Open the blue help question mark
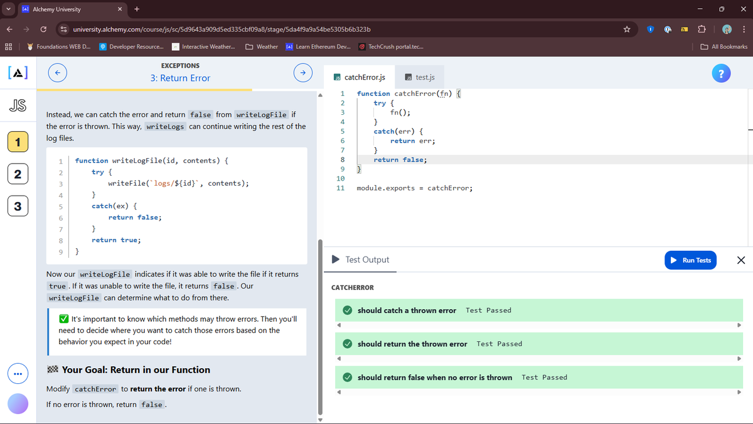 (x=721, y=73)
